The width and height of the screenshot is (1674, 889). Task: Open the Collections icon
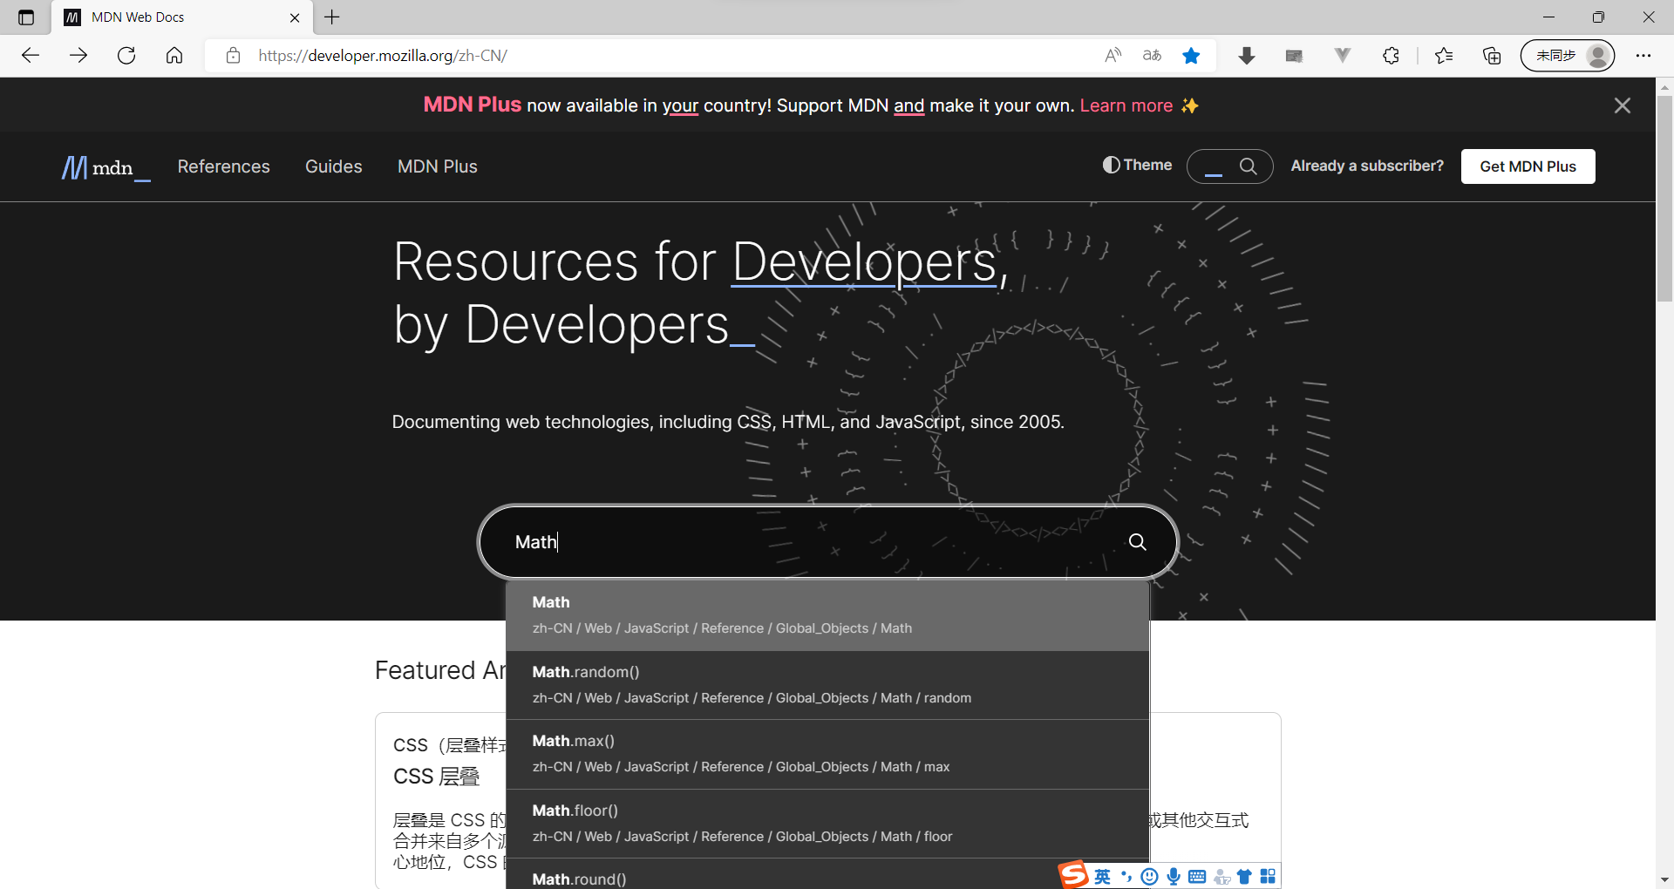click(1492, 56)
